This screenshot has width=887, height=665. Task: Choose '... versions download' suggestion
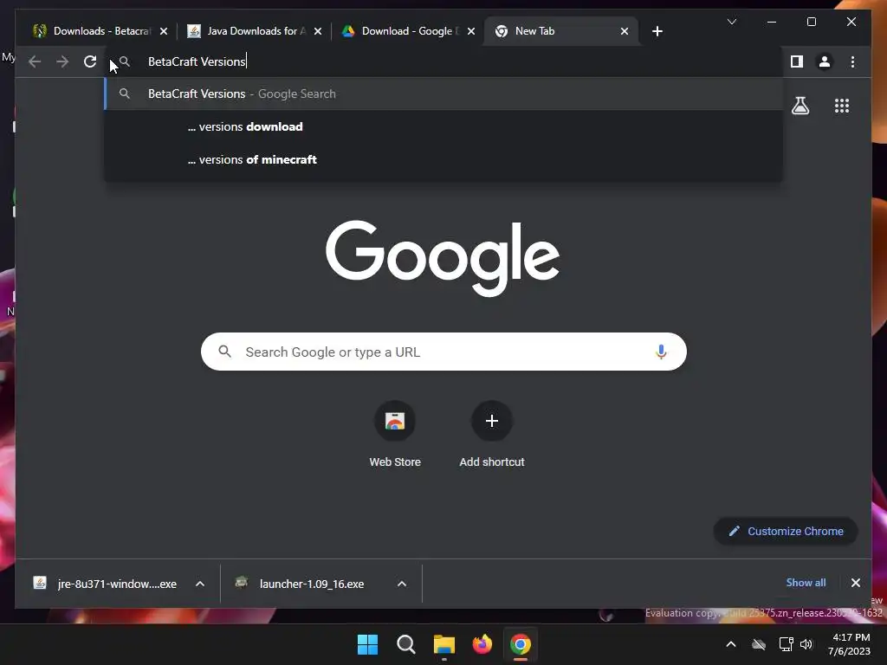pyautogui.click(x=444, y=126)
